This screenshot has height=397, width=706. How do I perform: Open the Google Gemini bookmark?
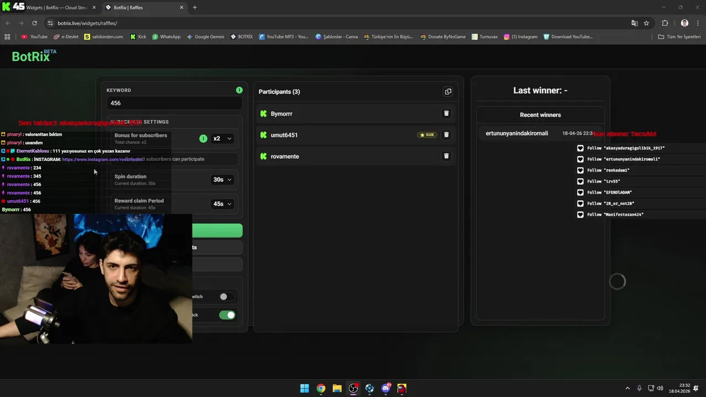(x=205, y=37)
